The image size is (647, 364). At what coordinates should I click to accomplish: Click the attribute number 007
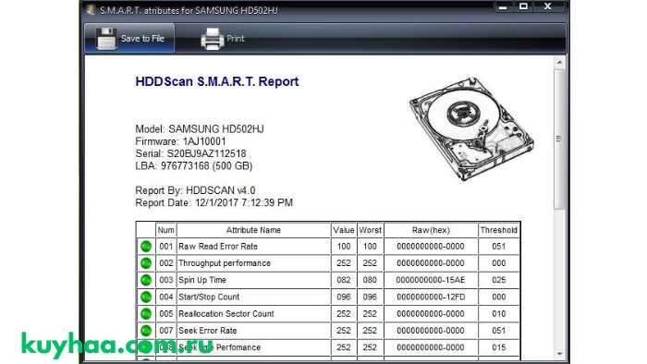(165, 331)
